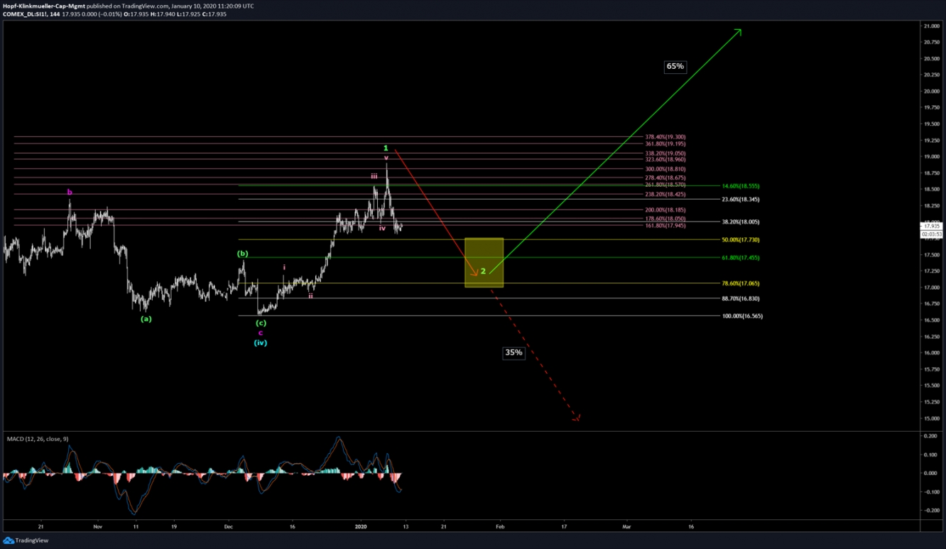Select the green (c) wave label
Image resolution: width=946 pixels, height=549 pixels.
click(x=261, y=323)
